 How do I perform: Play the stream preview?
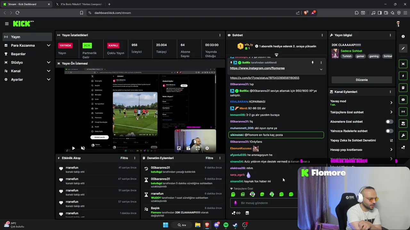coord(73,148)
